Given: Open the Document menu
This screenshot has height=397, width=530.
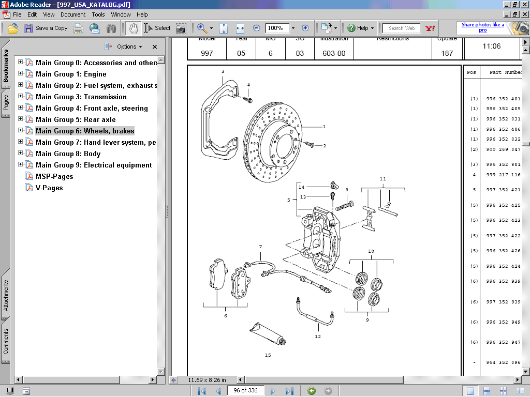Looking at the screenshot, I should (73, 14).
